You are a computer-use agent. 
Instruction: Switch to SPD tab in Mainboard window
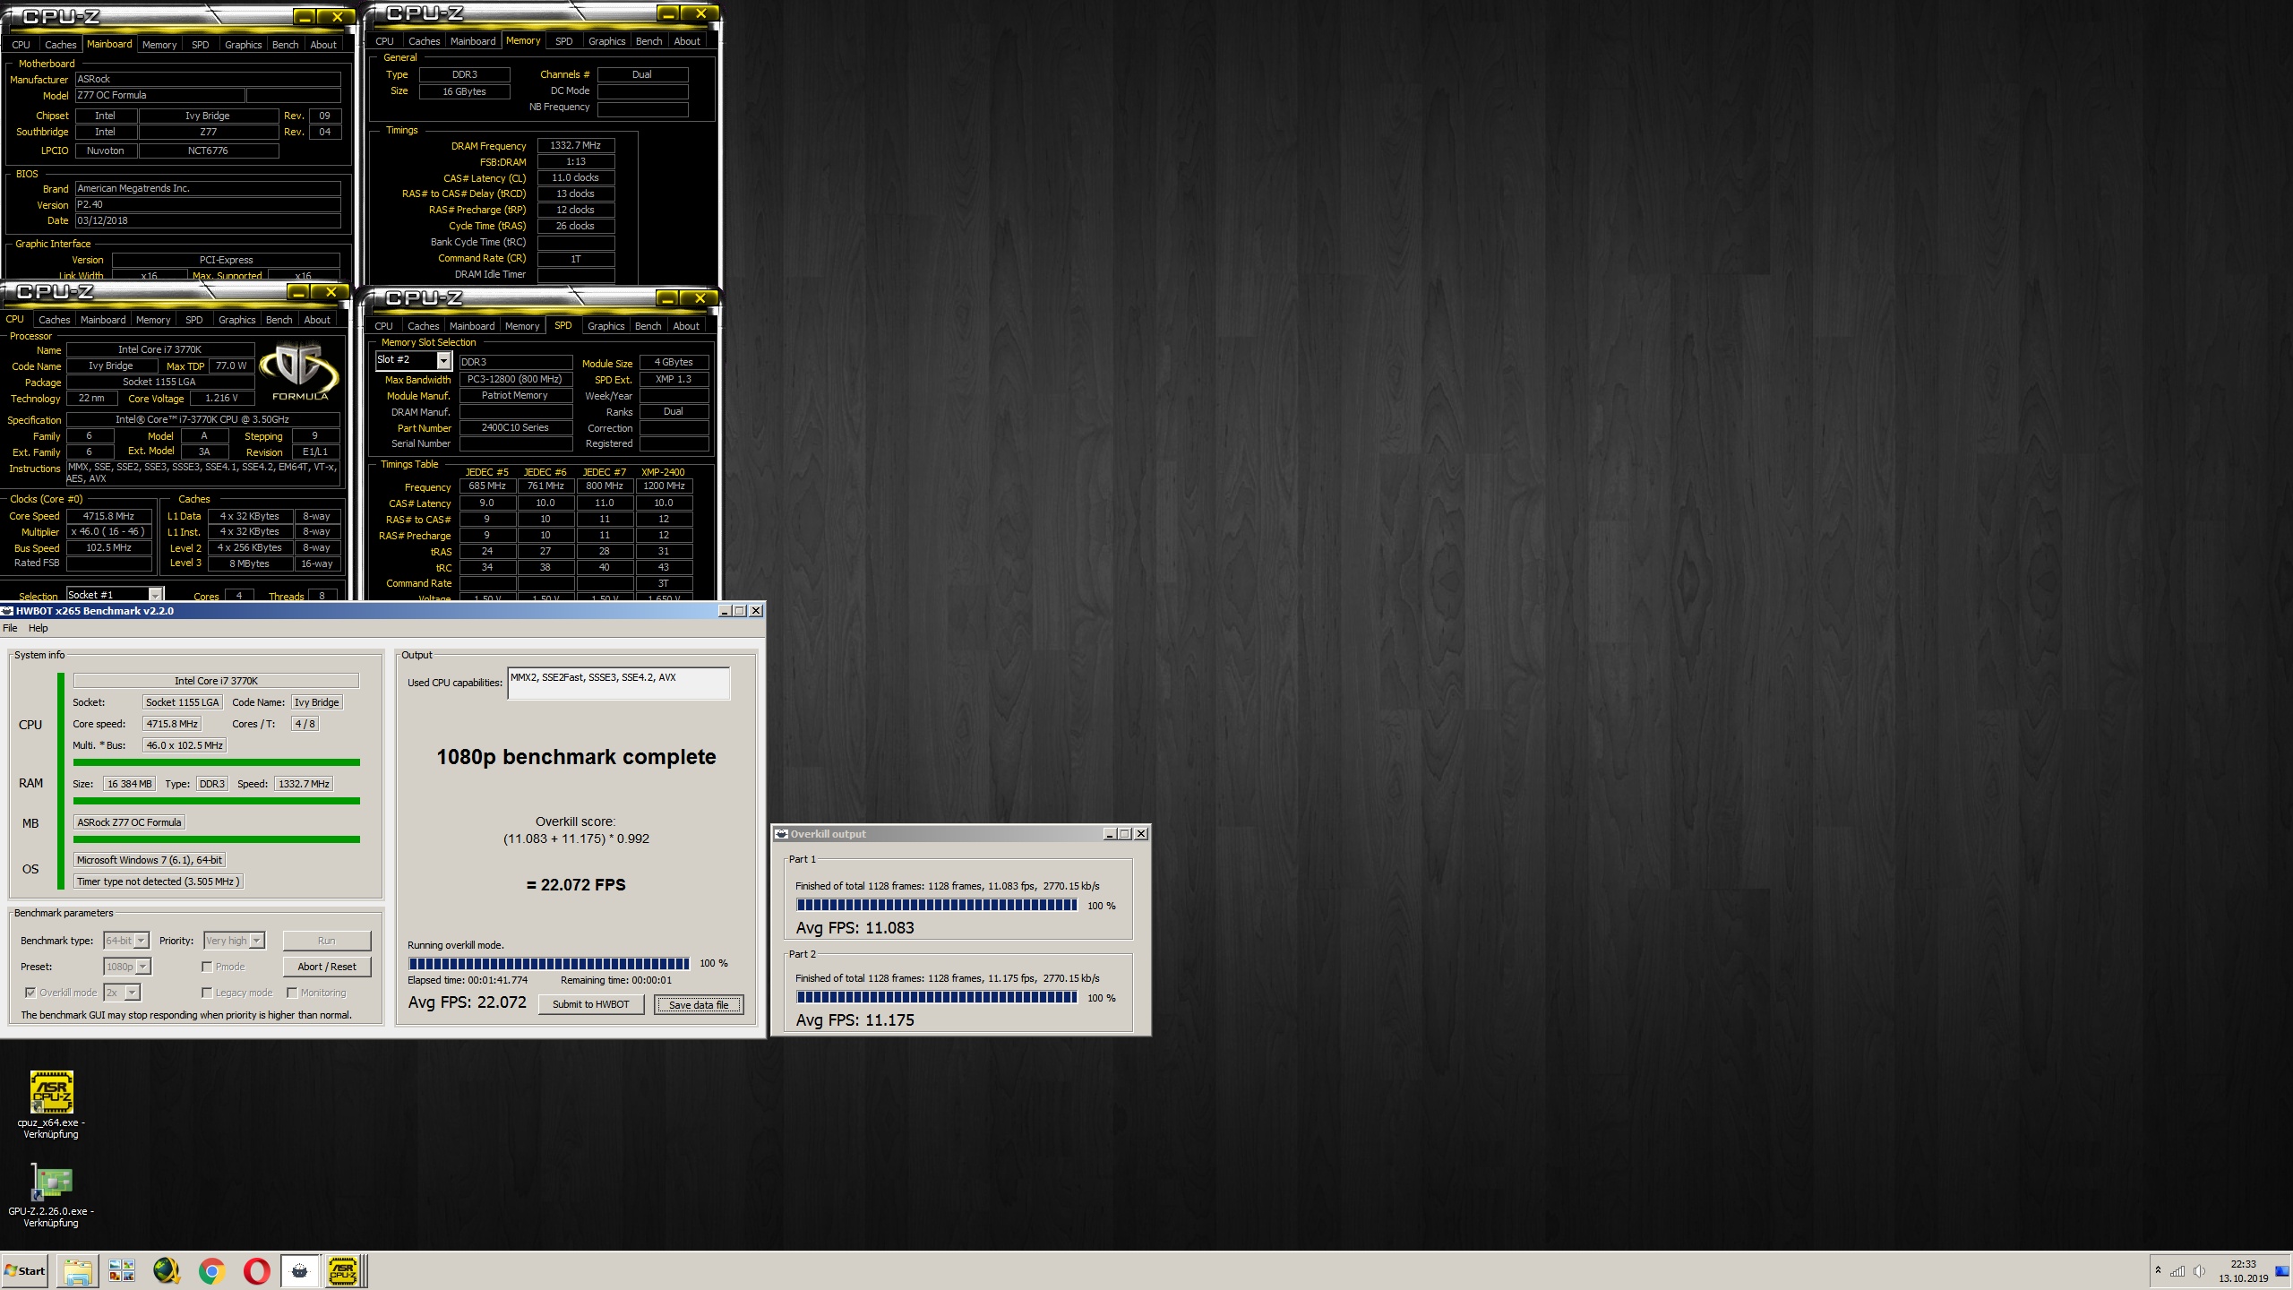pyautogui.click(x=201, y=45)
